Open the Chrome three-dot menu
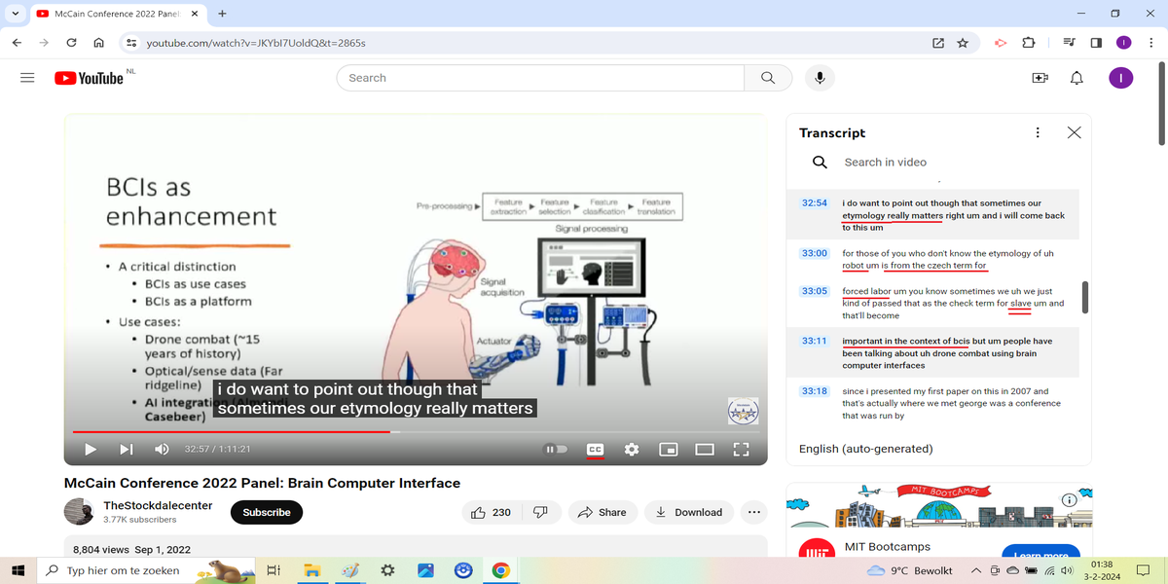The height and width of the screenshot is (584, 1168). click(1150, 43)
